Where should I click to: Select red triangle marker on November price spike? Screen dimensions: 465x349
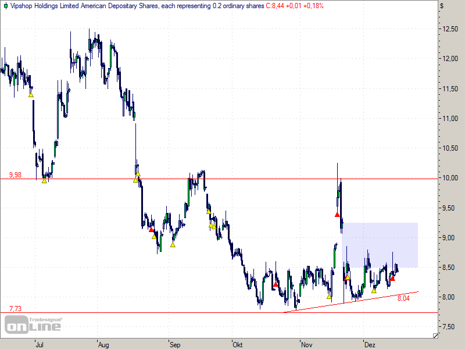[337, 214]
